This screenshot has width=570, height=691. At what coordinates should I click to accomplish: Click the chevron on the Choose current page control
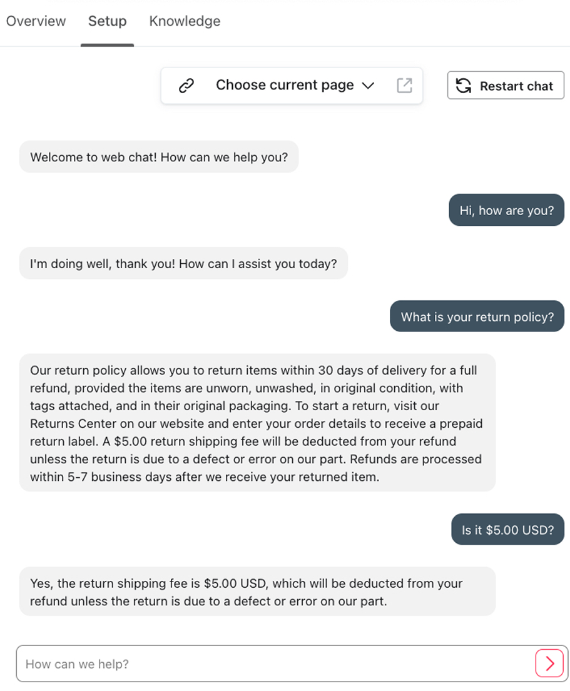tap(369, 85)
